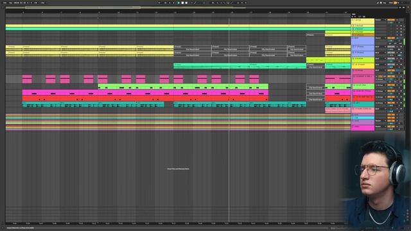Toggle the activator of the red track

pos(391,97)
